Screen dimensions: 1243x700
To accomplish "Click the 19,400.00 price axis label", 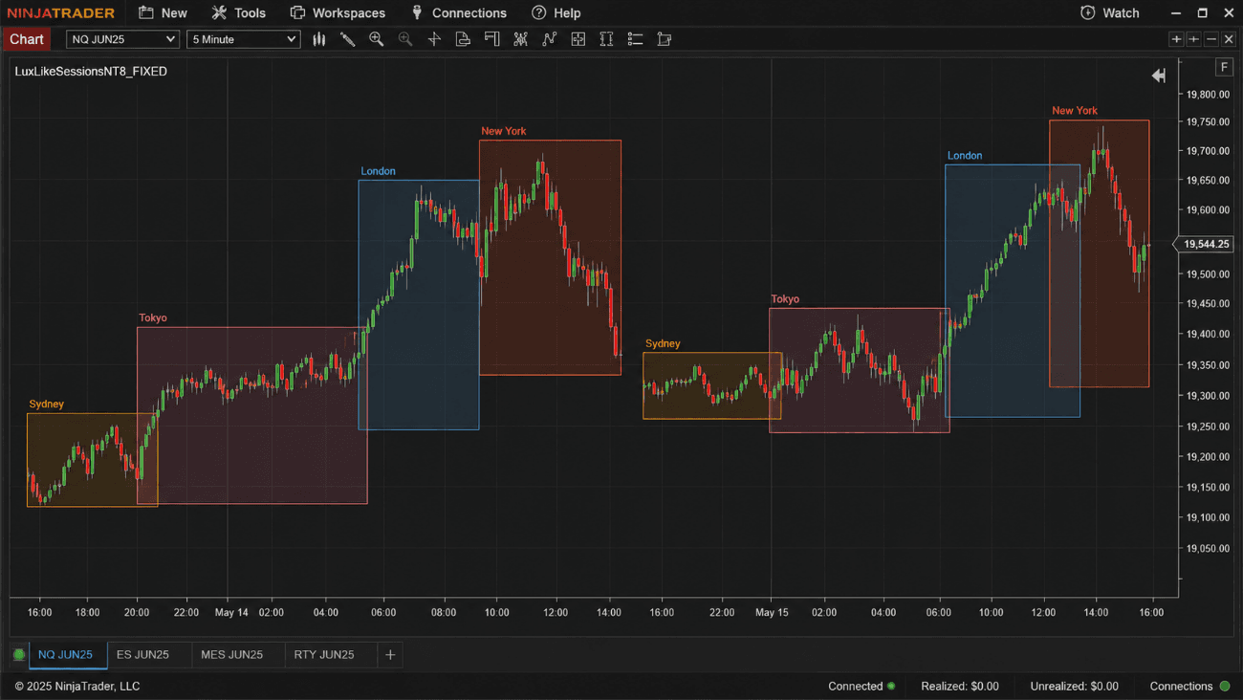I will point(1208,334).
